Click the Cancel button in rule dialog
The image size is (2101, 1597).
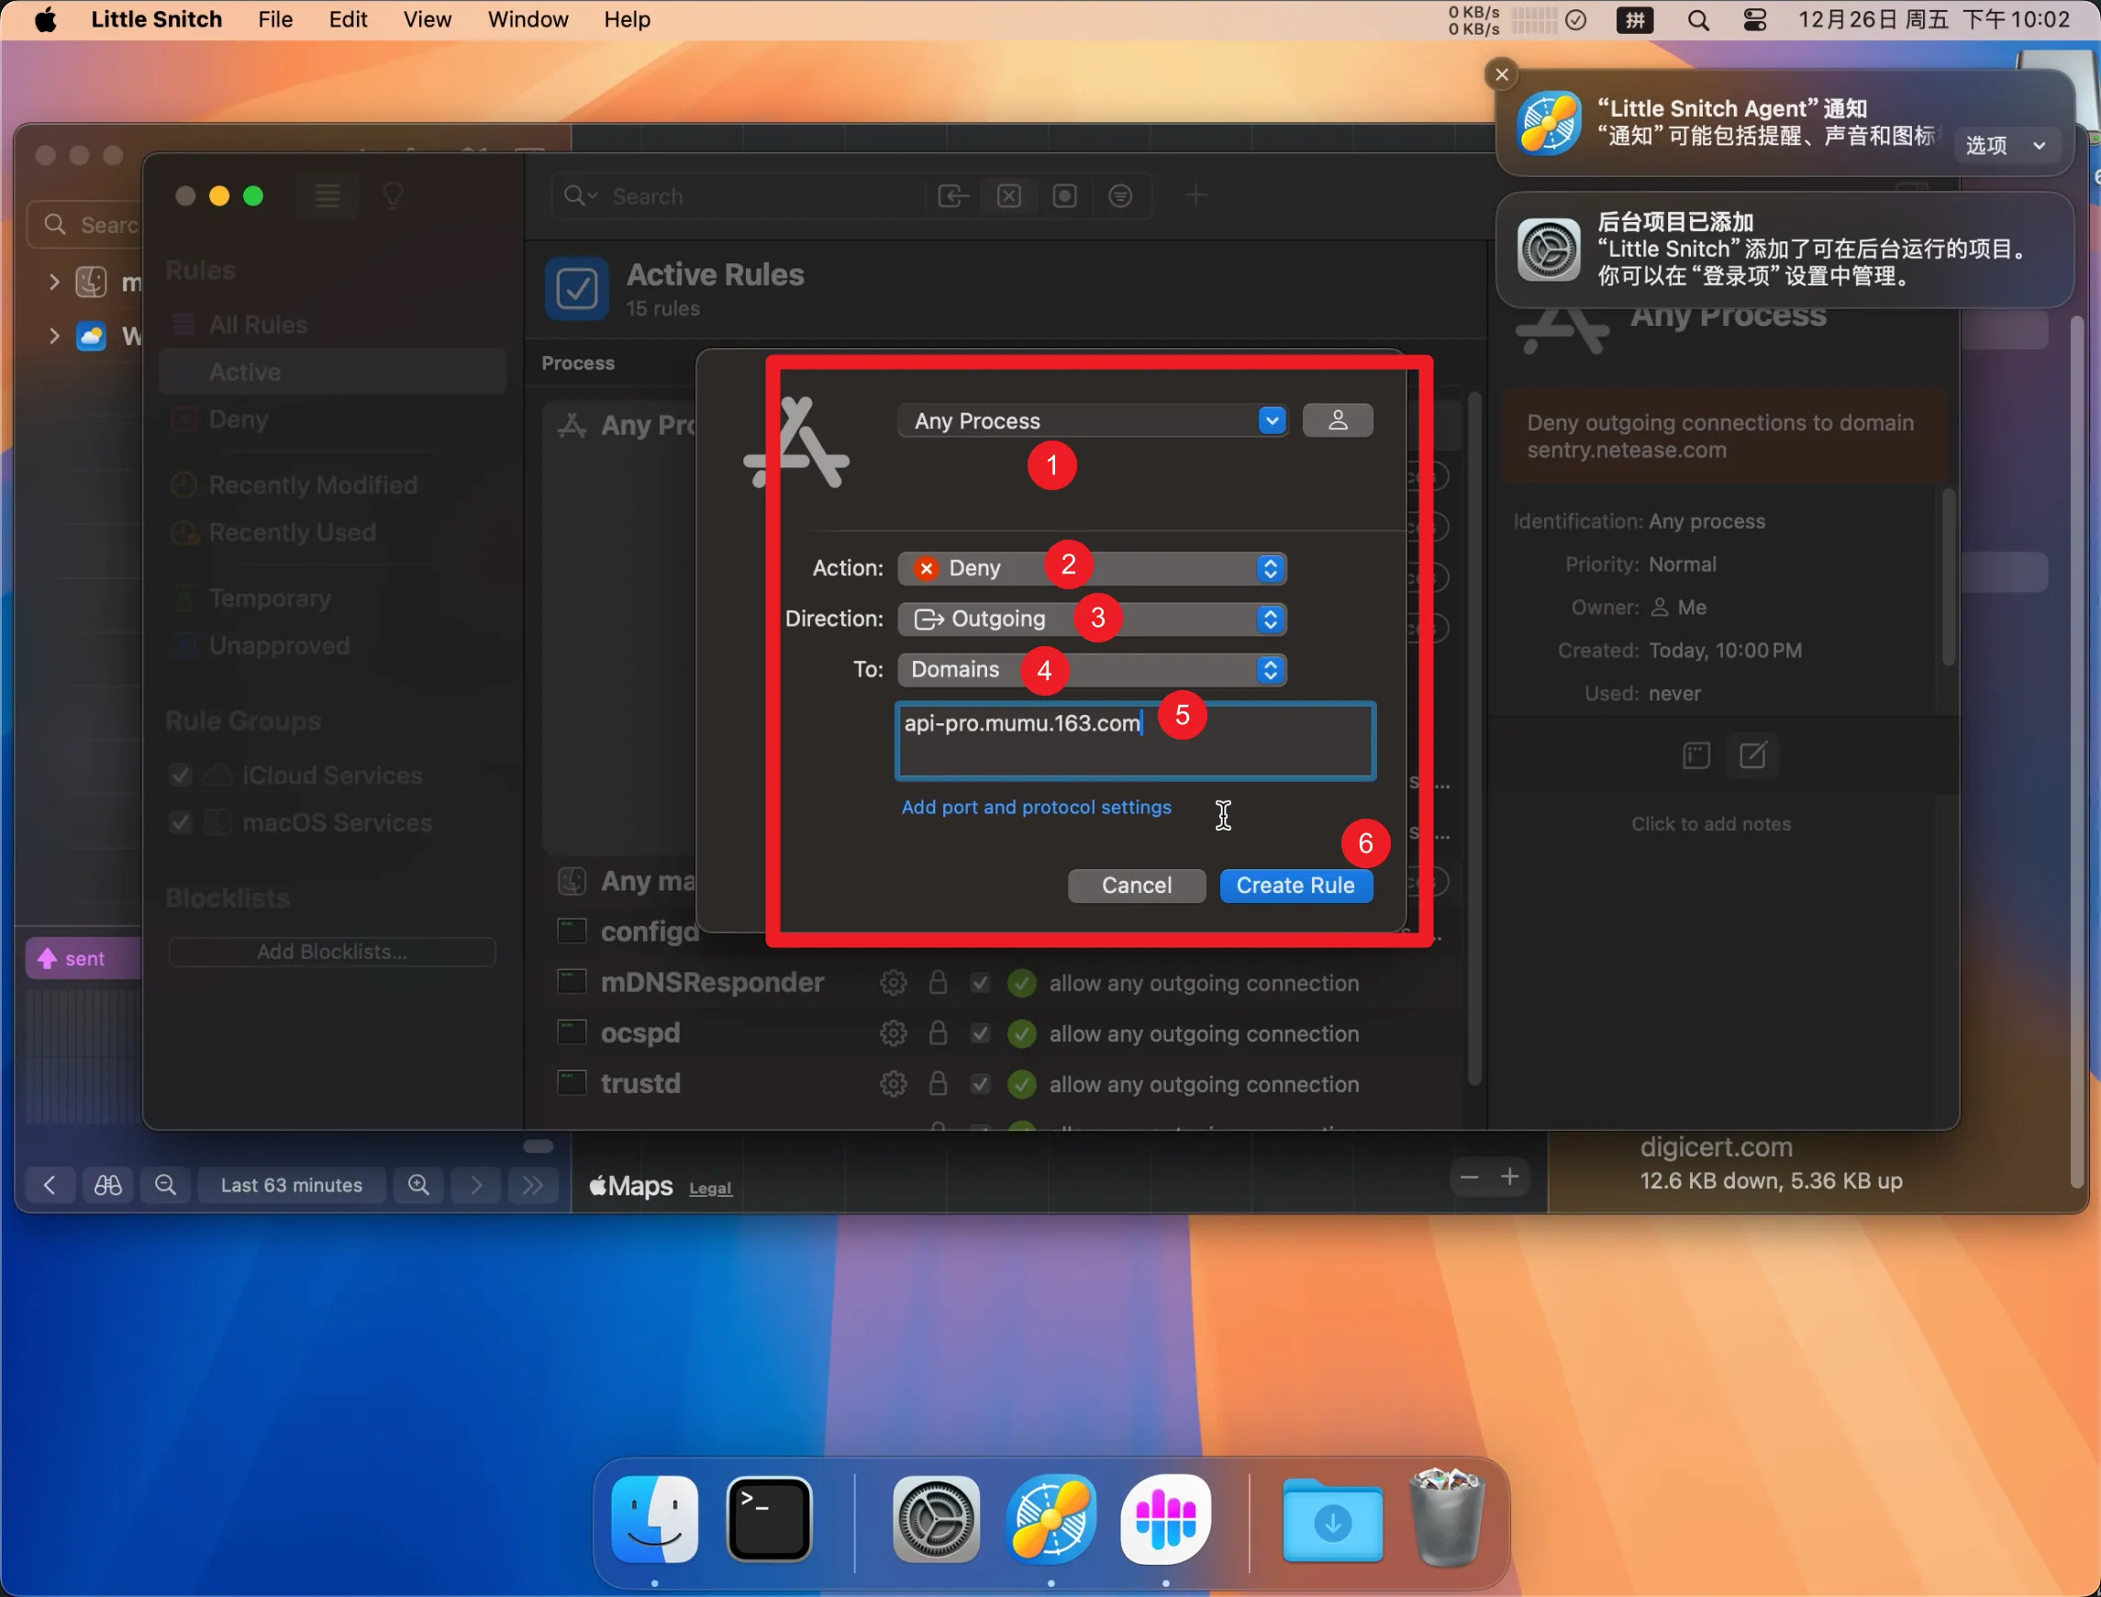click(x=1137, y=885)
